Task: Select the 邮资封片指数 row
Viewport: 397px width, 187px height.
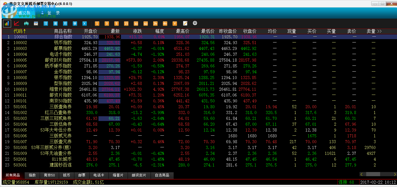Action: pyautogui.click(x=199, y=60)
